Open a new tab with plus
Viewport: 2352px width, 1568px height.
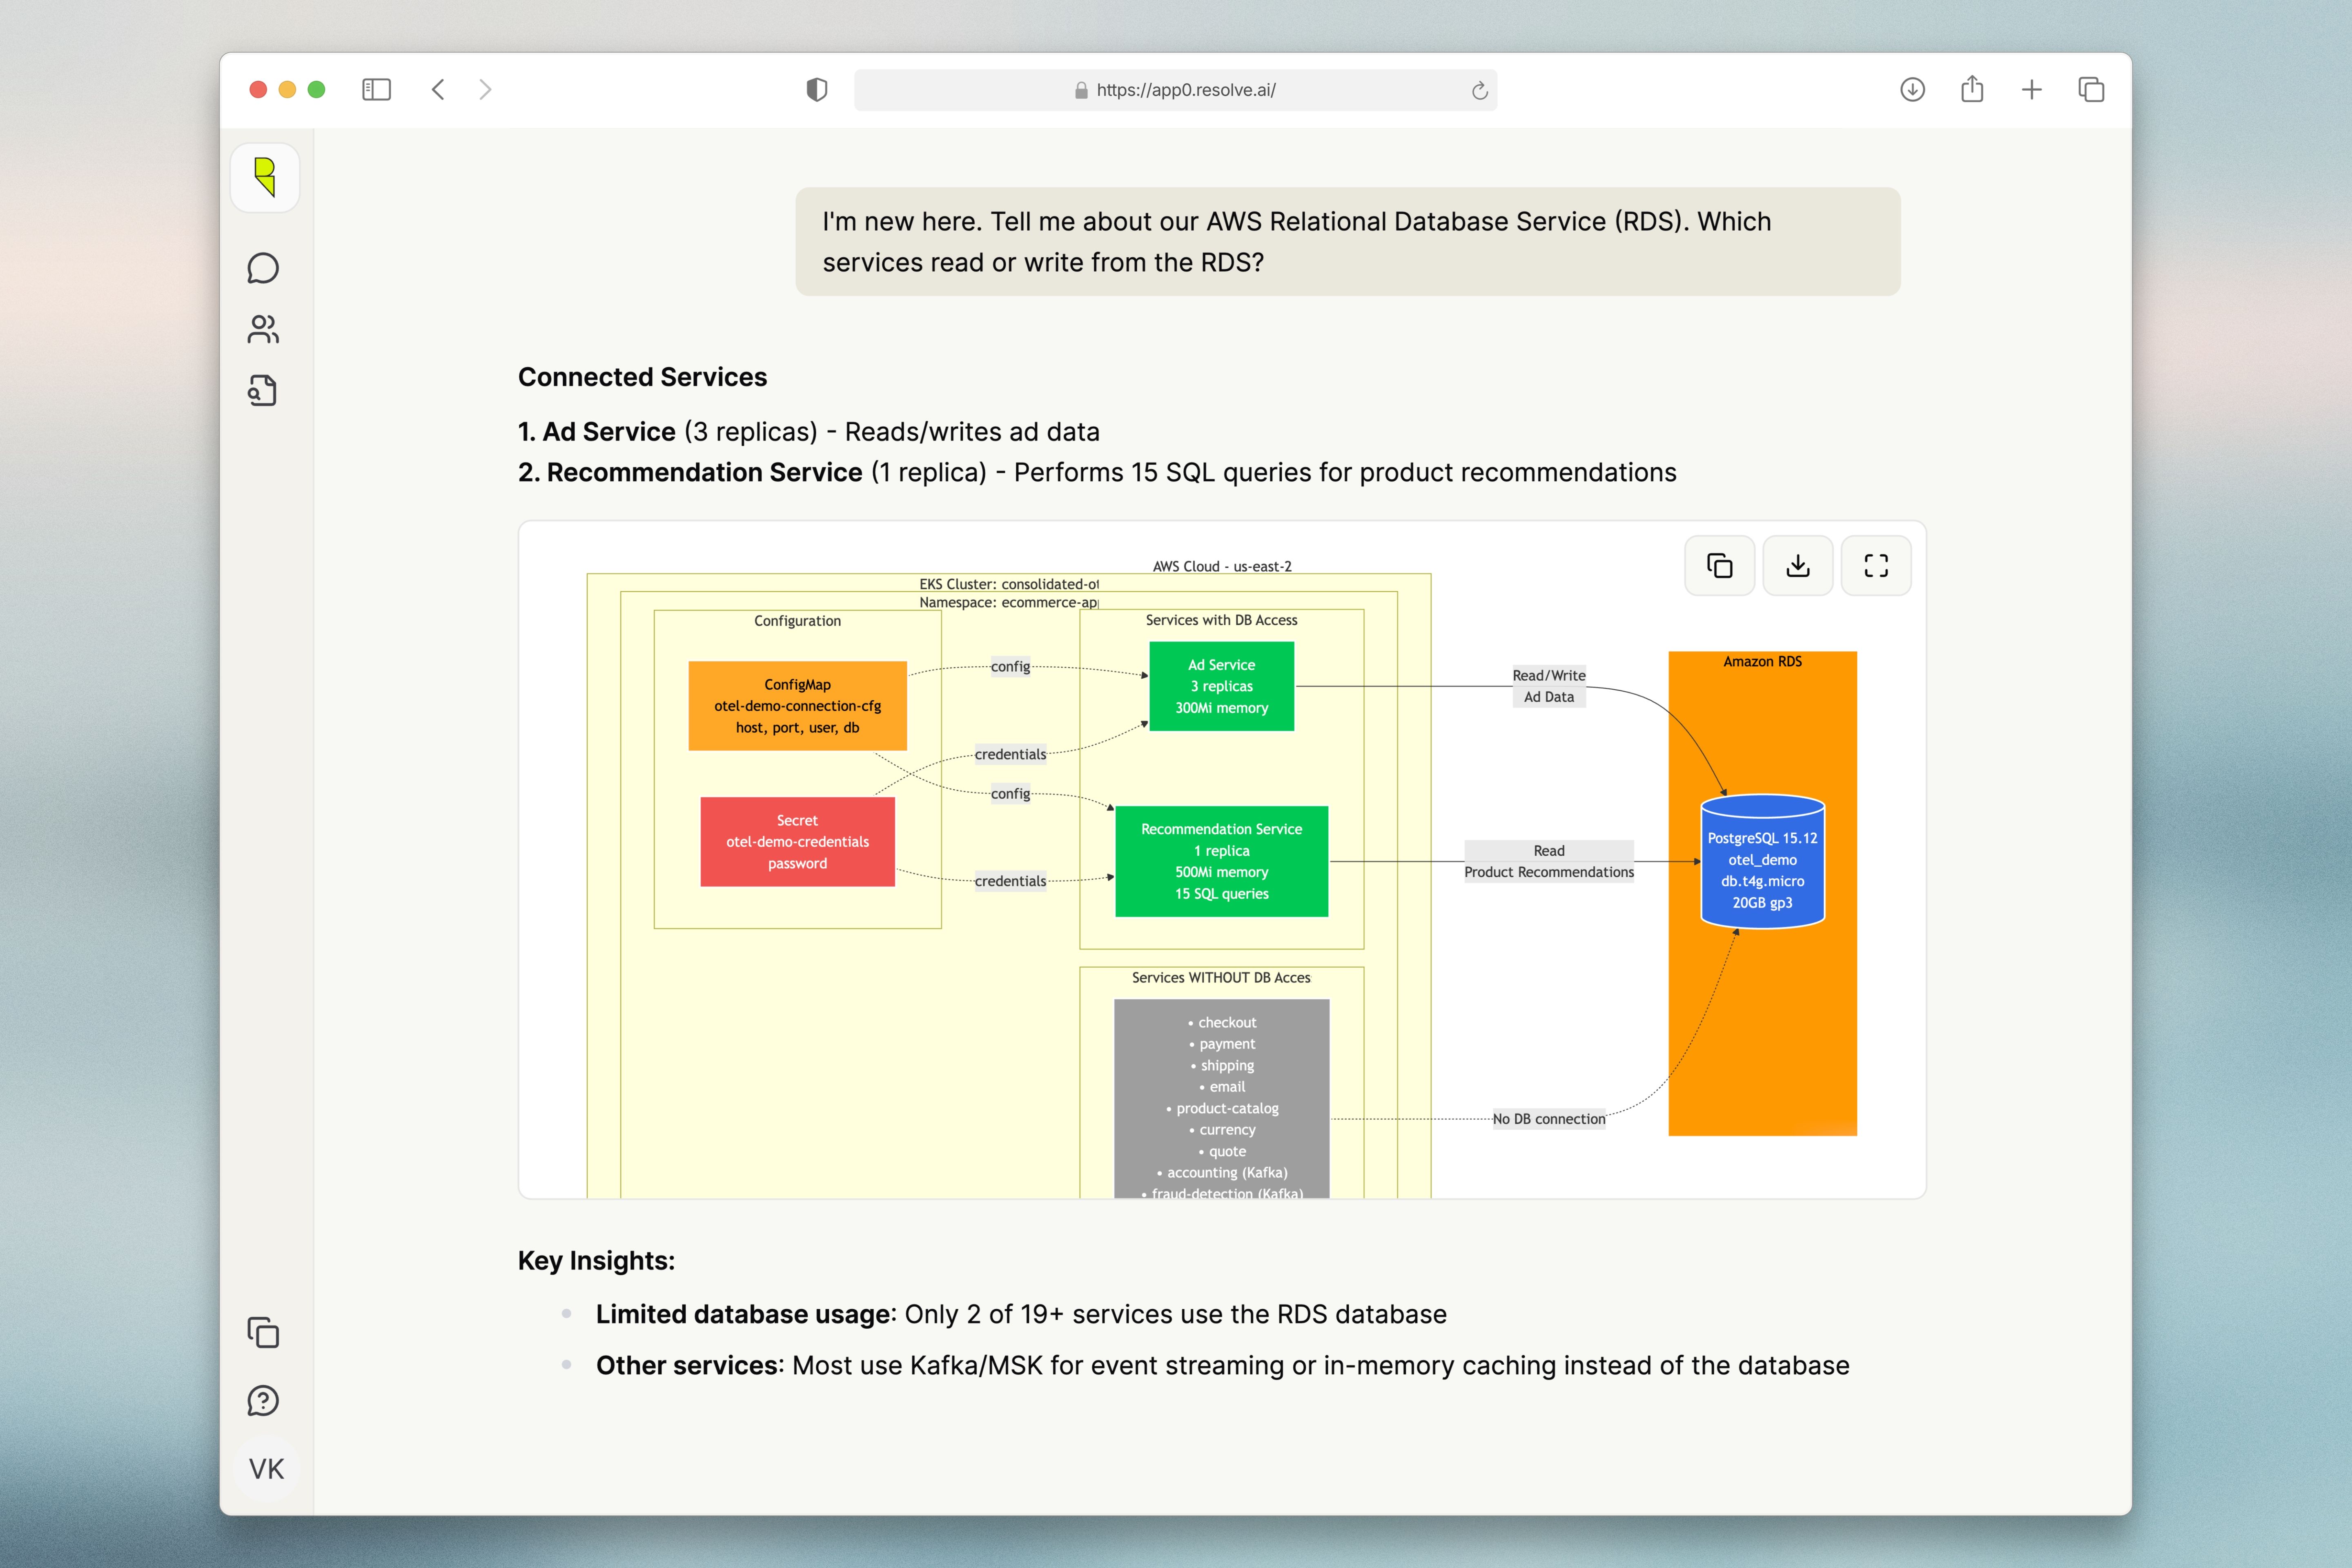coord(2031,90)
